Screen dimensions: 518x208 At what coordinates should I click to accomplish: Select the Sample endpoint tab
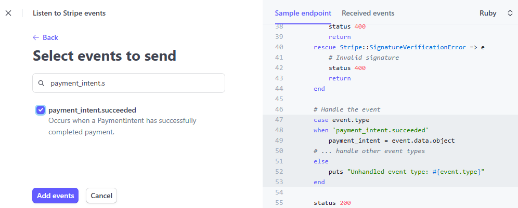(x=303, y=13)
